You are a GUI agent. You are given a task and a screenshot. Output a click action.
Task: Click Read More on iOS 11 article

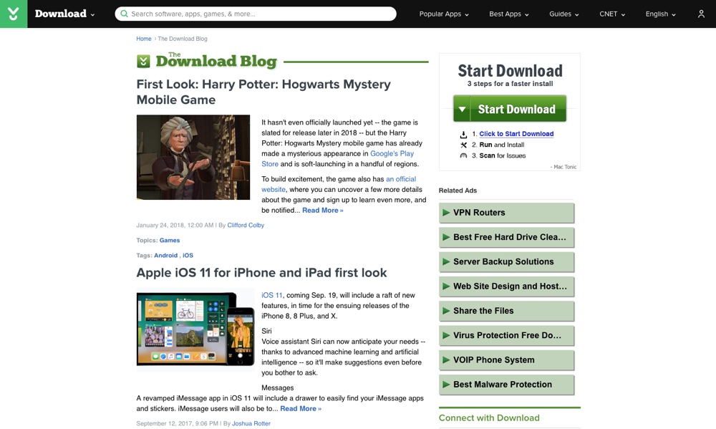tap(301, 409)
